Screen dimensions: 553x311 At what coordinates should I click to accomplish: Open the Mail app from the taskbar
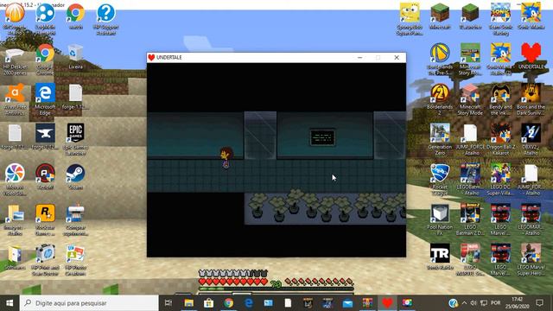[x=347, y=303]
